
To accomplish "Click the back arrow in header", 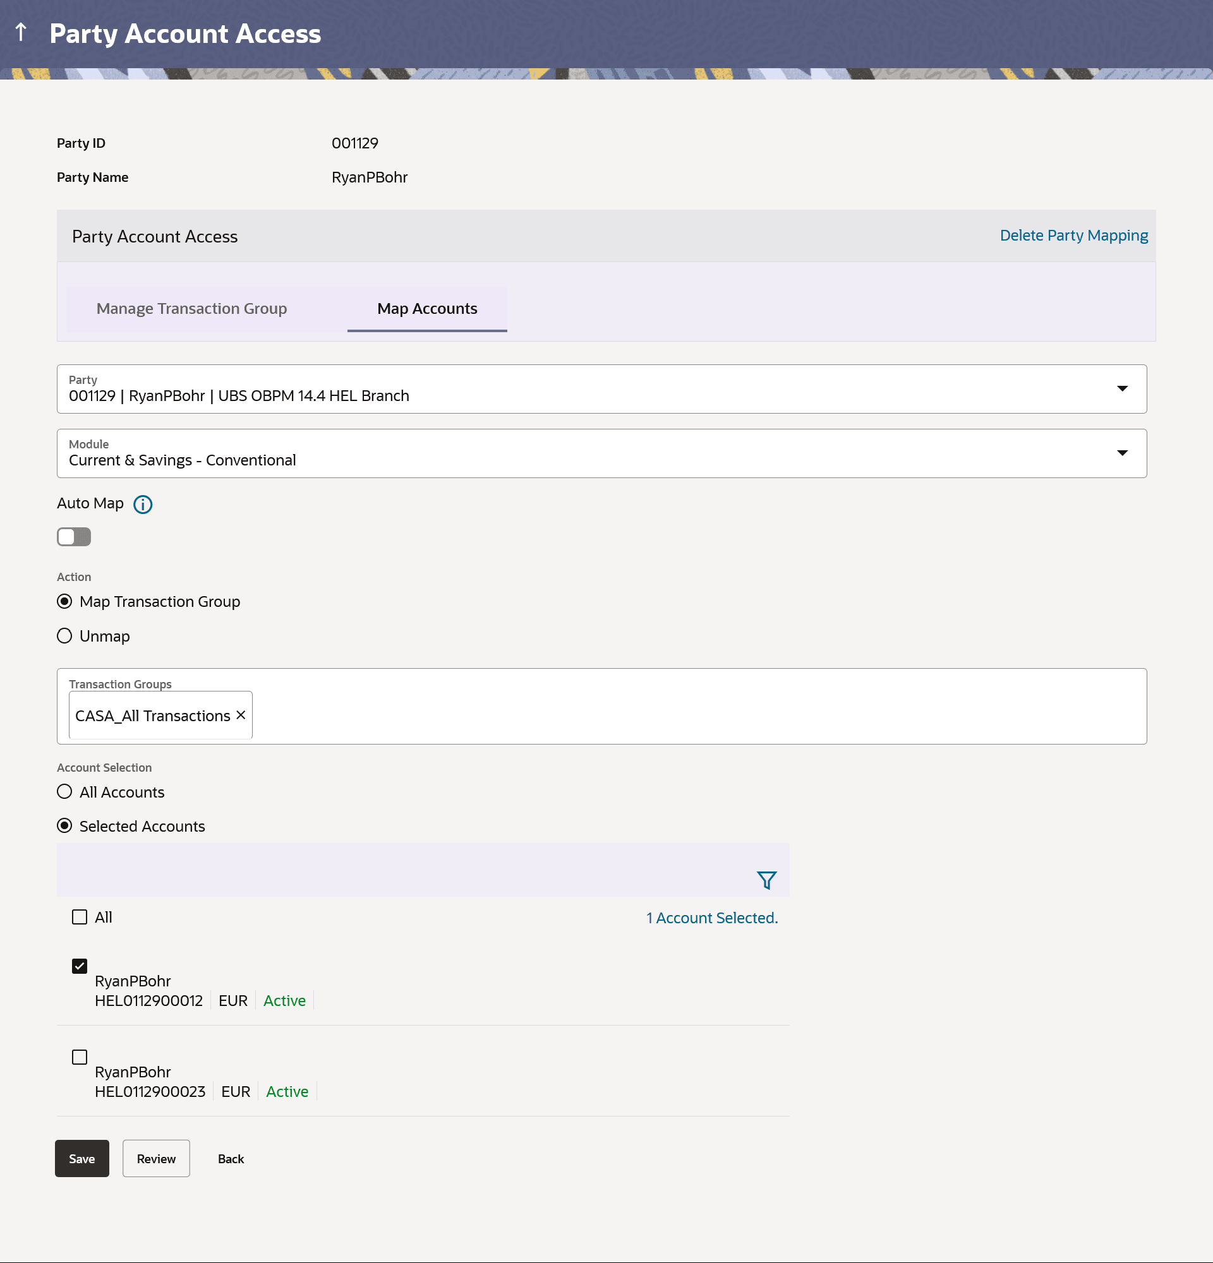I will (x=21, y=32).
